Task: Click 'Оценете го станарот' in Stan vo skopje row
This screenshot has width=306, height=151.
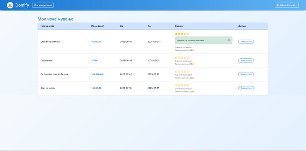Action: [x=183, y=89]
